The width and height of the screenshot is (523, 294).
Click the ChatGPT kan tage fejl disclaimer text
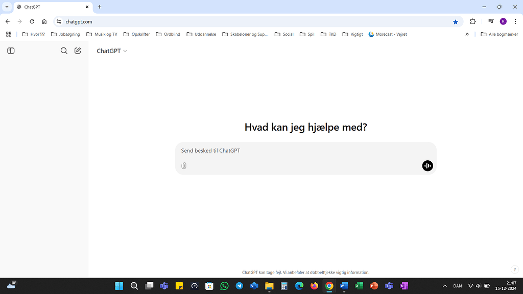tap(305, 273)
